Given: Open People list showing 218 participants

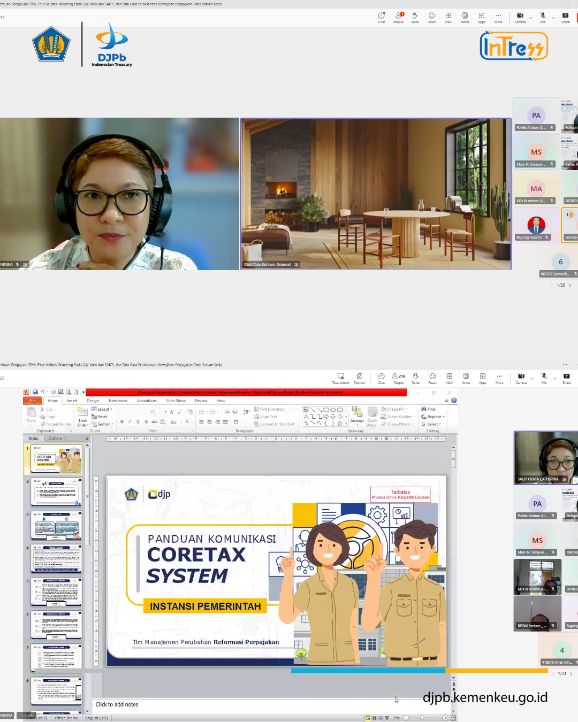Looking at the screenshot, I should [398, 377].
